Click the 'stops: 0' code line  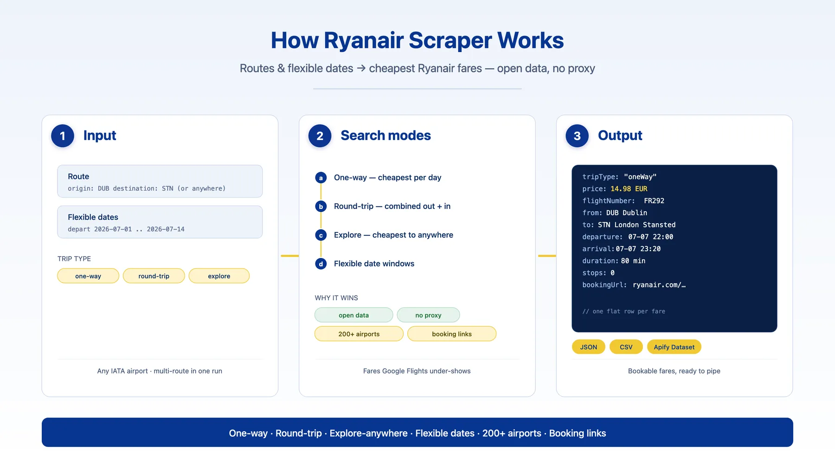click(x=598, y=273)
